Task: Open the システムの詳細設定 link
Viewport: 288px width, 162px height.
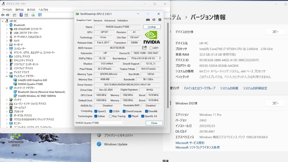Action: tap(255, 88)
